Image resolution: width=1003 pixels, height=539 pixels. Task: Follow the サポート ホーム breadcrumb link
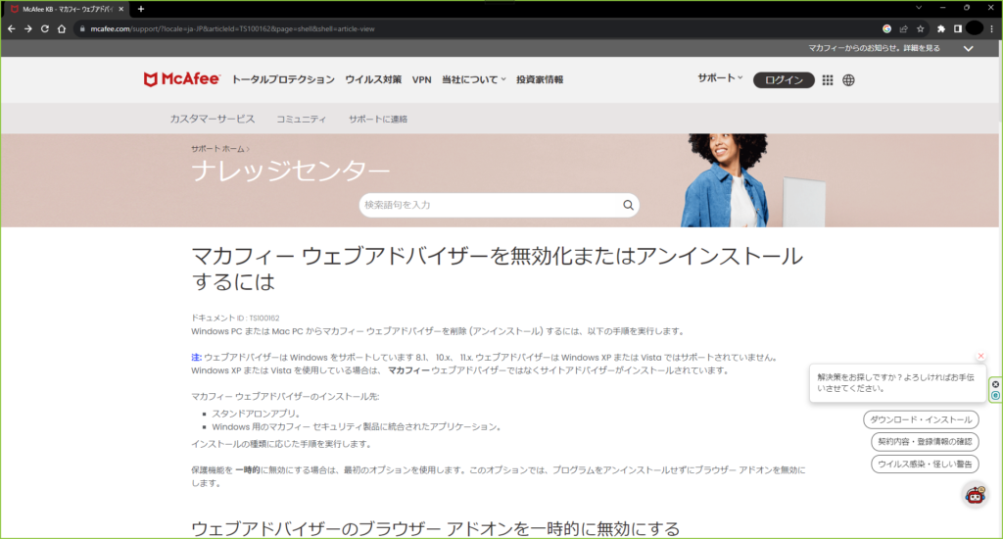tap(217, 149)
